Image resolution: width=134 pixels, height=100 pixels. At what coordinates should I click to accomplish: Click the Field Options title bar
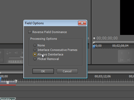(51, 23)
